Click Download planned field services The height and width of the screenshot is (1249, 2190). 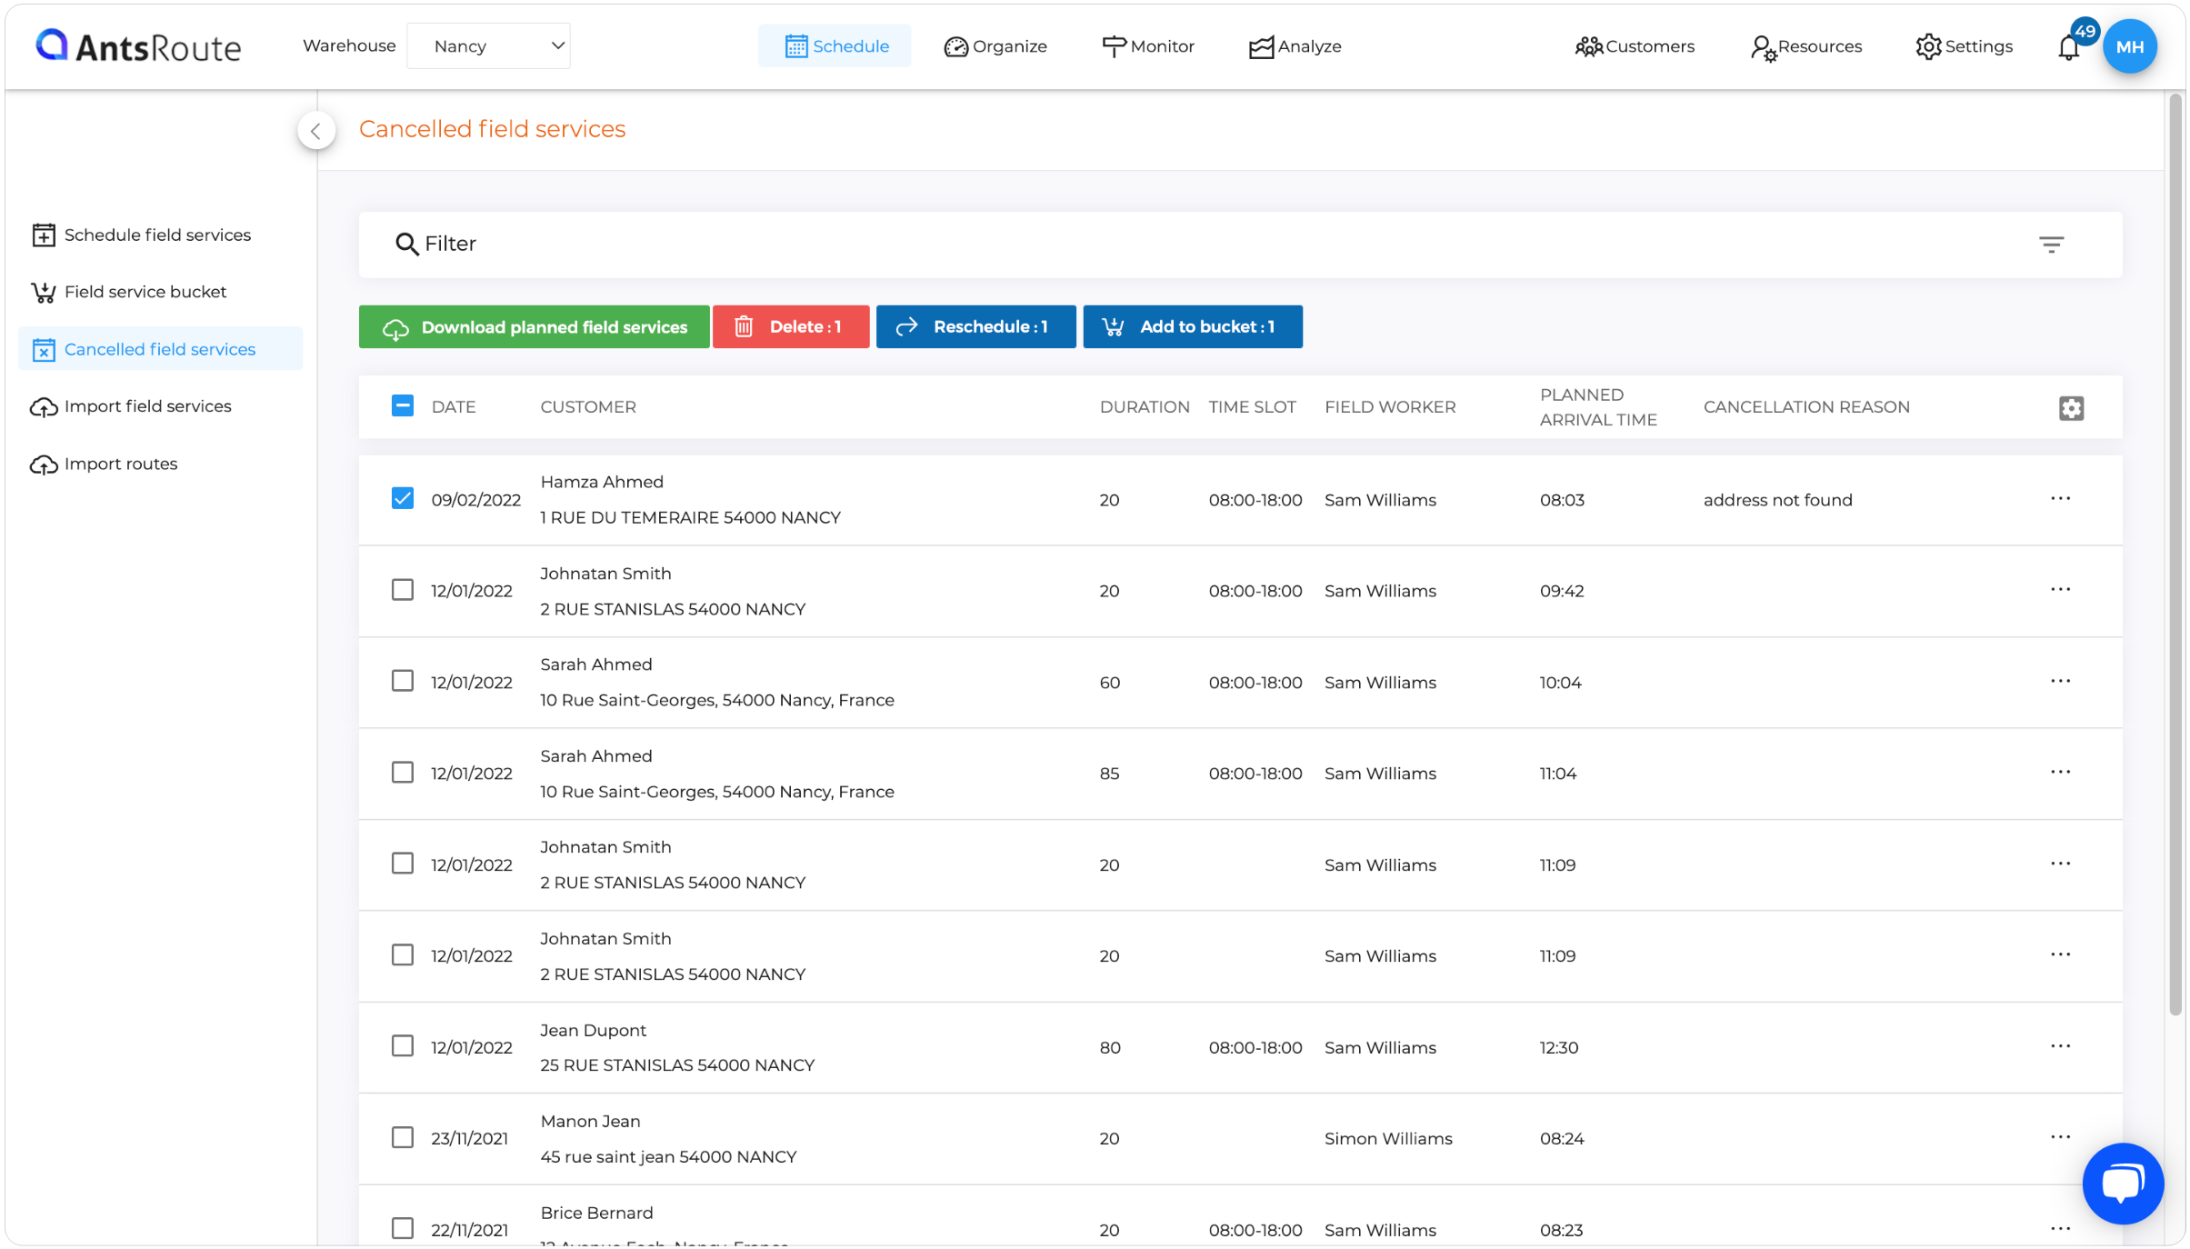point(534,327)
